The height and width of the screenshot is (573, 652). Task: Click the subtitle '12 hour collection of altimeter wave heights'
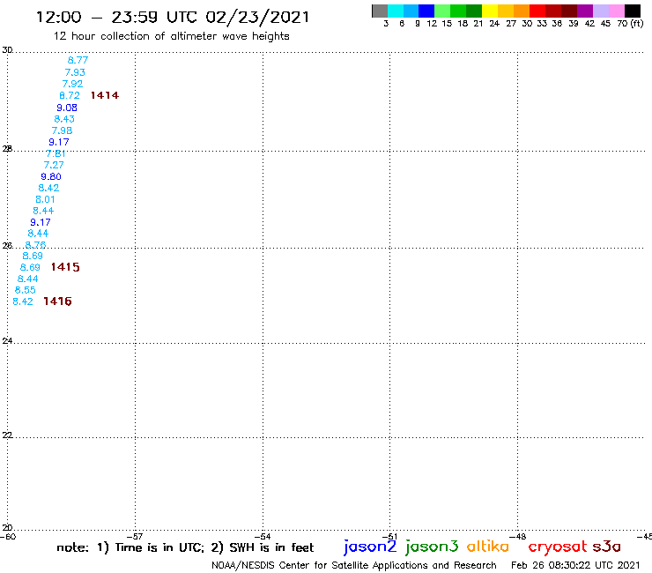coord(171,36)
